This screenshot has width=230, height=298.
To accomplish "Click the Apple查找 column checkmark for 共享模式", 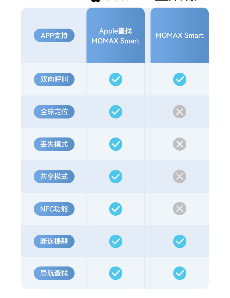I will tap(116, 177).
